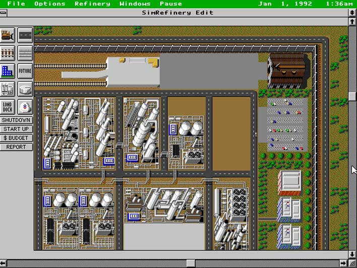The height and width of the screenshot is (268, 357).
Task: Click the FUTURE tool button
Action: pos(25,71)
